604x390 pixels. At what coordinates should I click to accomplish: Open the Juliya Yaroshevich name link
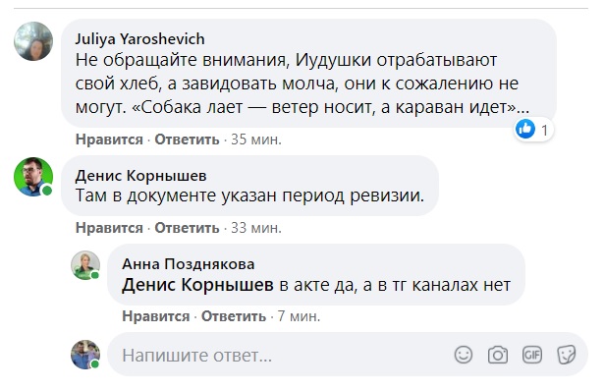coord(139,39)
